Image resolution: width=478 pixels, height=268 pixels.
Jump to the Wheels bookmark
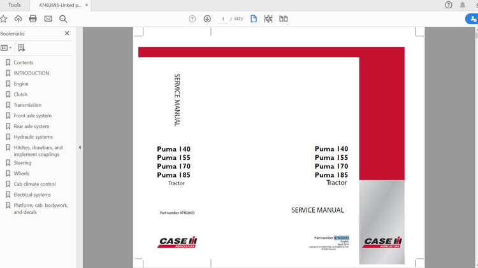tap(22, 173)
